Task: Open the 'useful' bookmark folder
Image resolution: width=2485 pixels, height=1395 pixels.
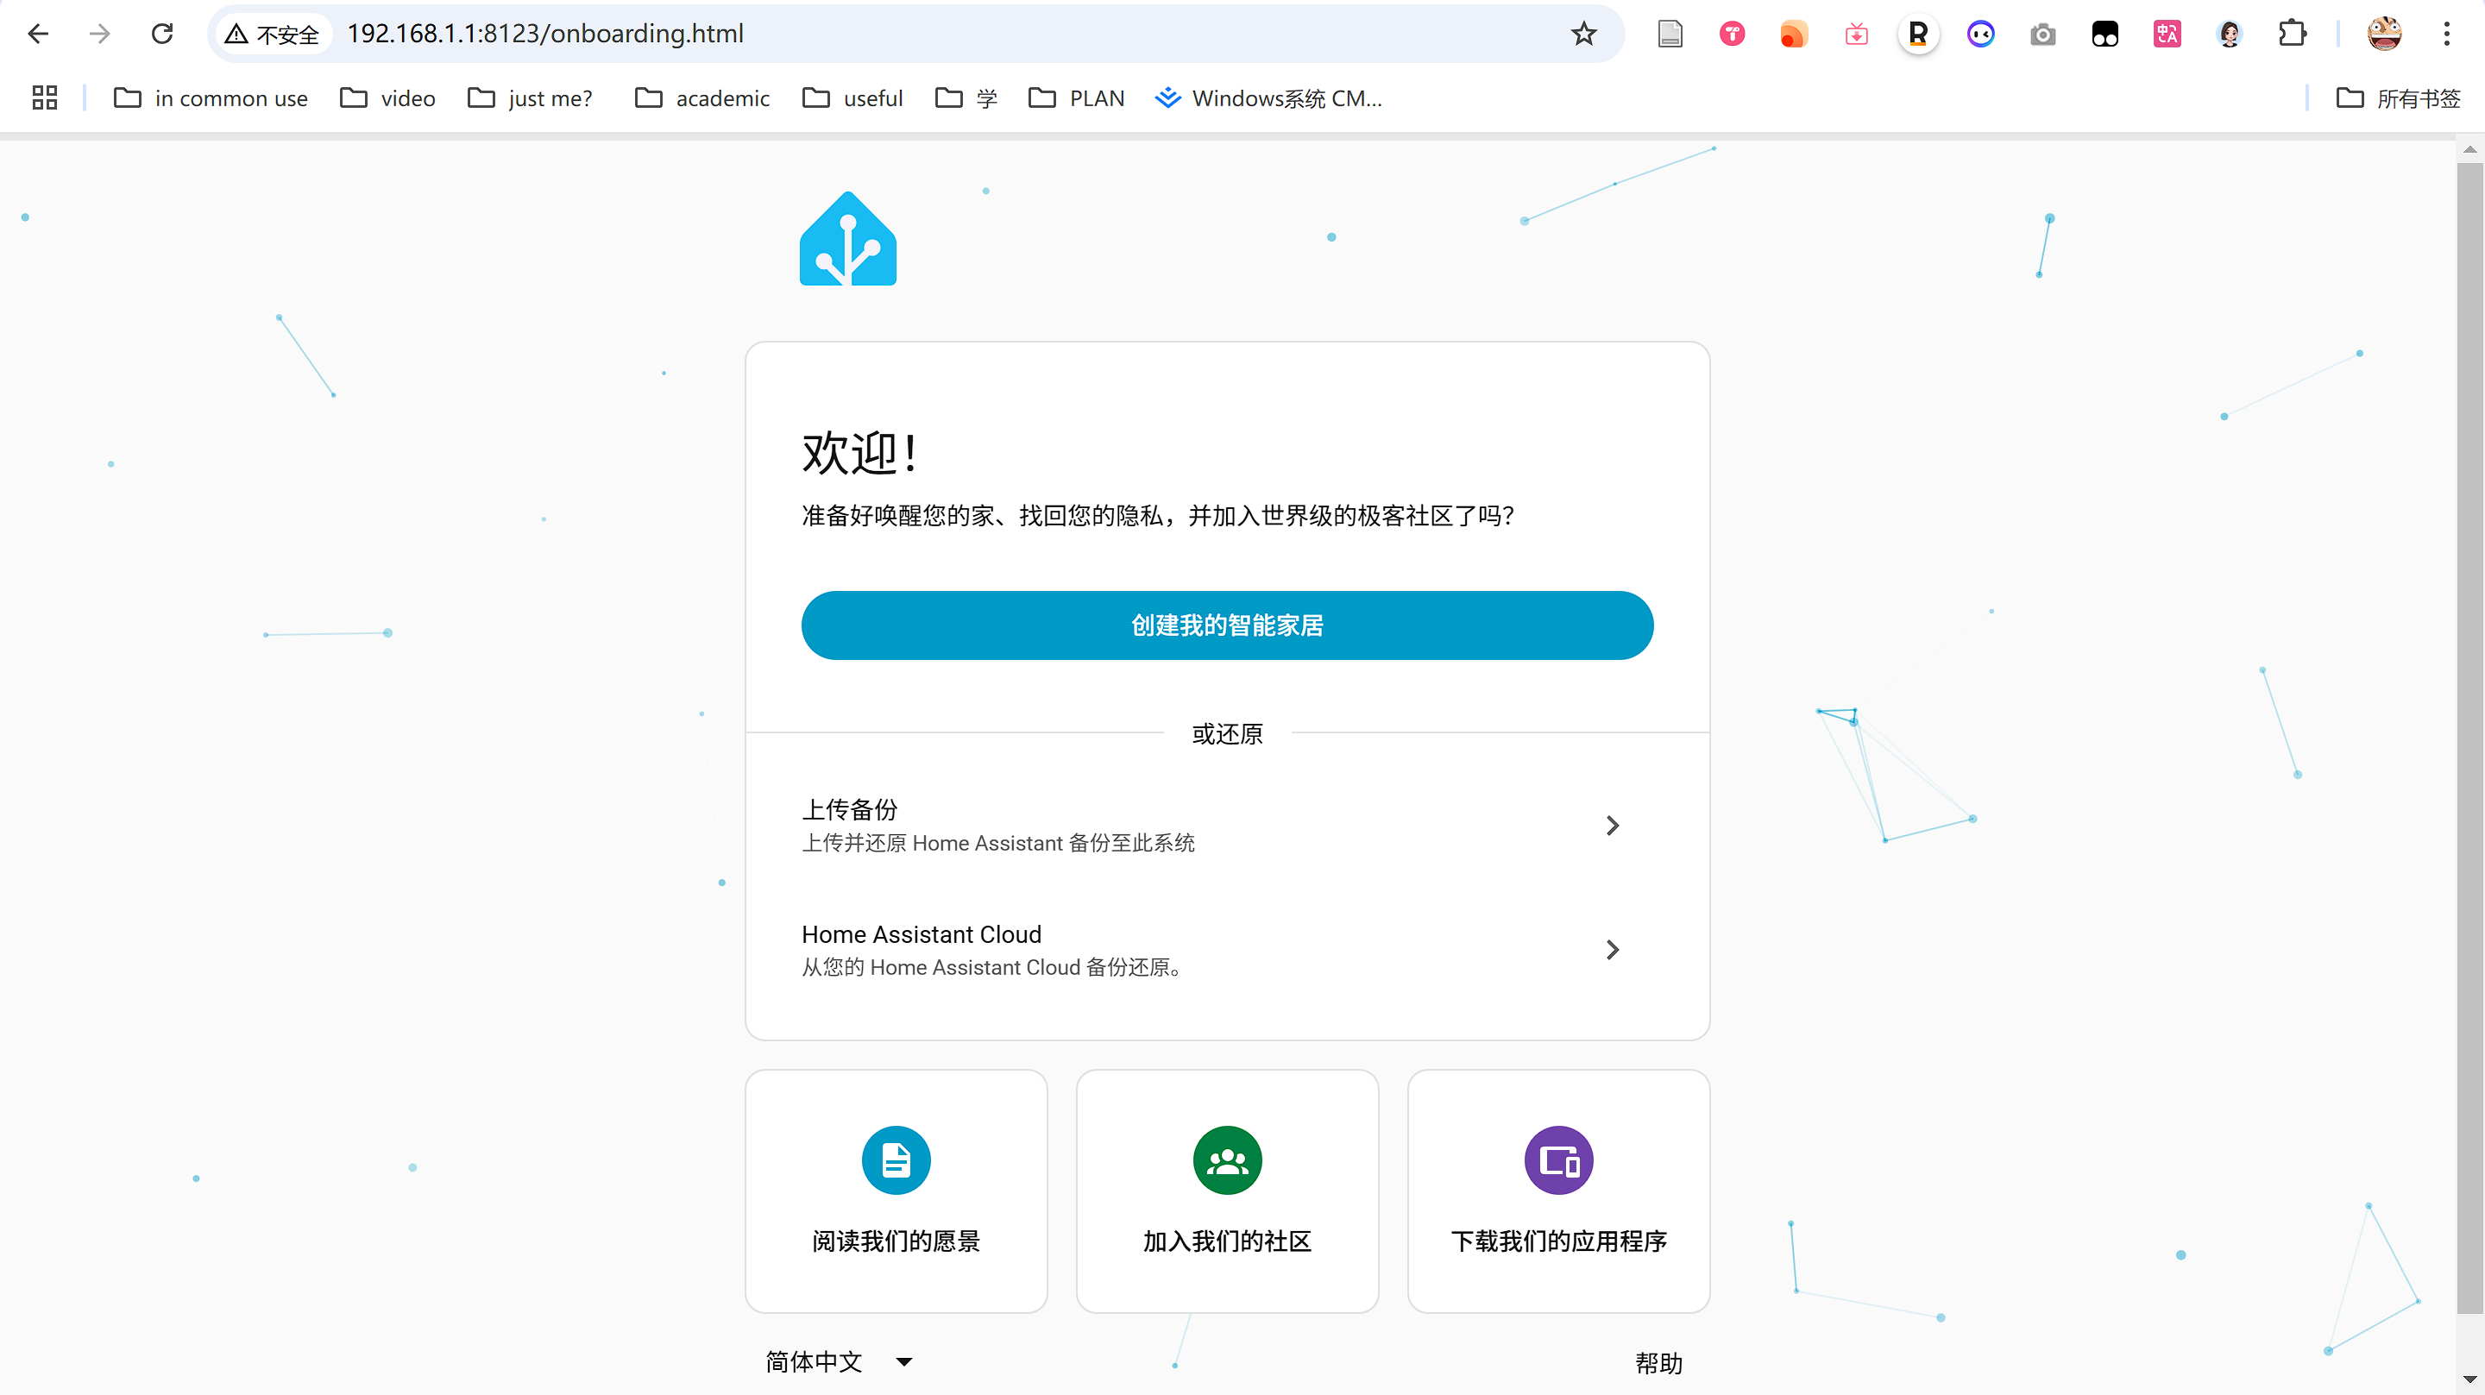Action: click(852, 98)
